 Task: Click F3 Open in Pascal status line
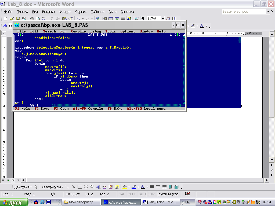61,109
